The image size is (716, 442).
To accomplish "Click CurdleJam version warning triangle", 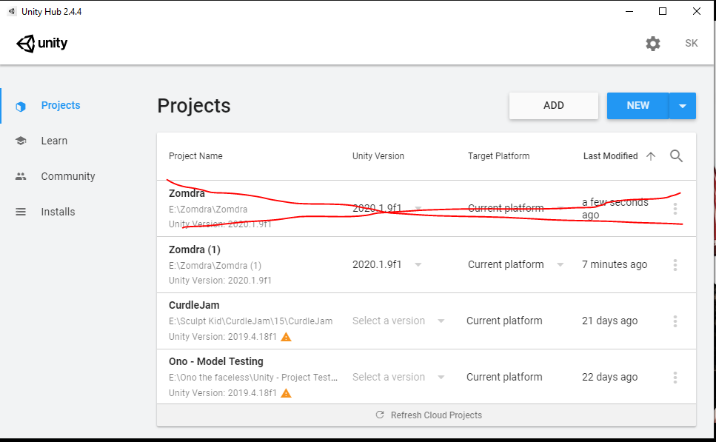I will tap(286, 337).
